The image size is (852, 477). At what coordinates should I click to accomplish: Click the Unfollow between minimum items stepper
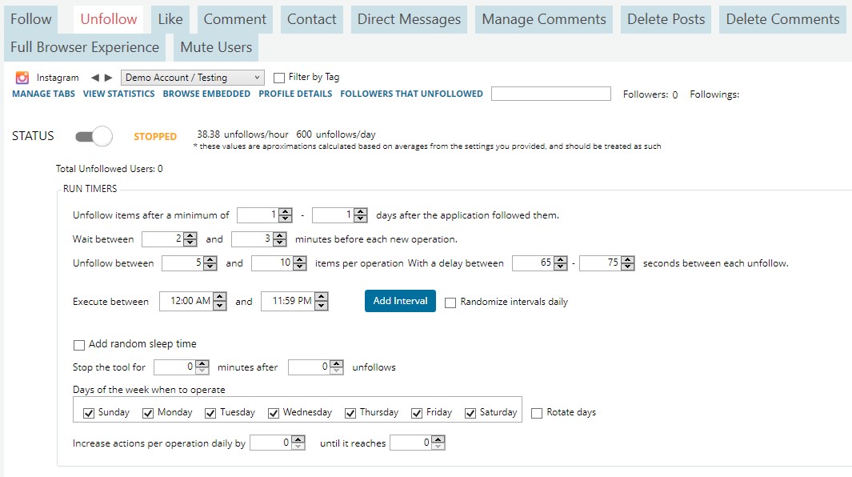tap(190, 263)
